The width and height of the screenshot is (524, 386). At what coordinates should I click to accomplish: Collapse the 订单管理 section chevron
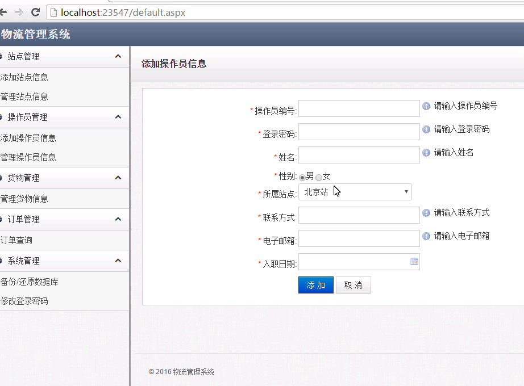click(118, 219)
